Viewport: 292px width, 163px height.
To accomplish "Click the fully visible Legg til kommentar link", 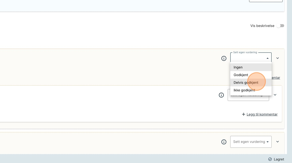I will (262, 114).
